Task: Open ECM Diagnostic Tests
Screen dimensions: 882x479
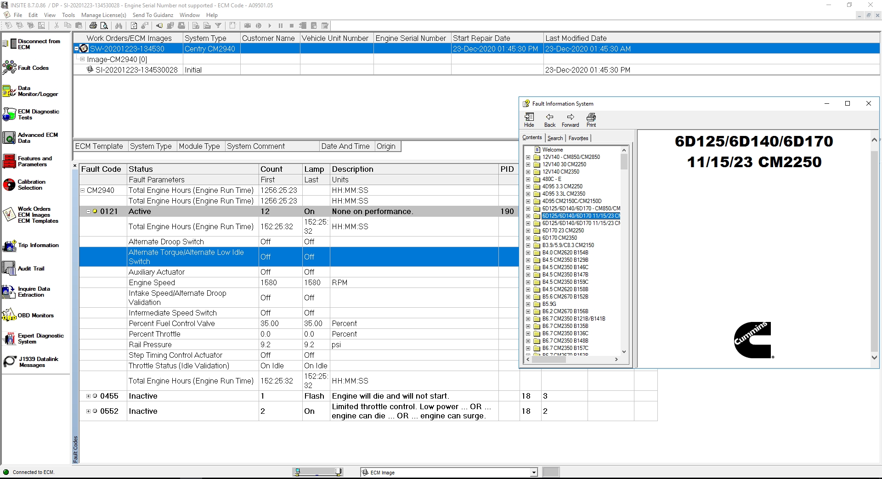Action: pyautogui.click(x=31, y=114)
